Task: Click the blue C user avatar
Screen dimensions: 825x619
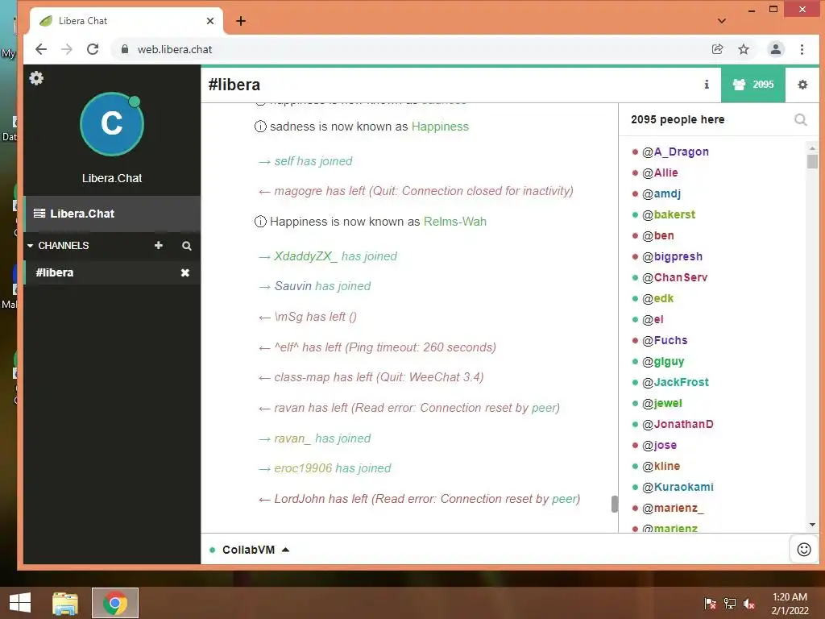Action: 111,123
